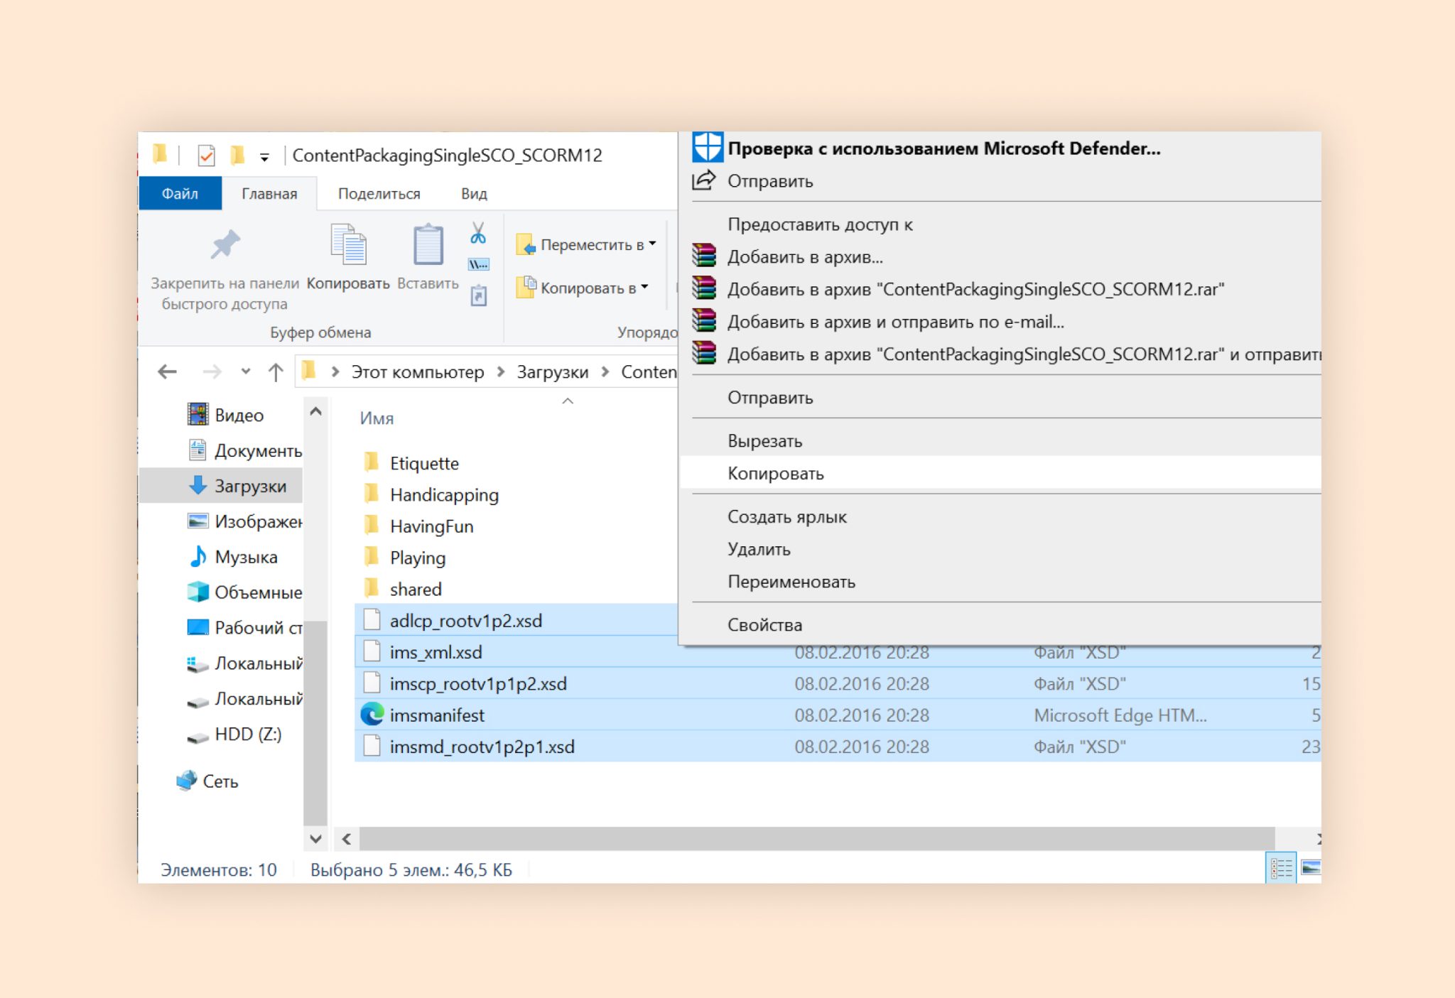Choose Copy in context menu
1455x998 pixels.
[775, 473]
